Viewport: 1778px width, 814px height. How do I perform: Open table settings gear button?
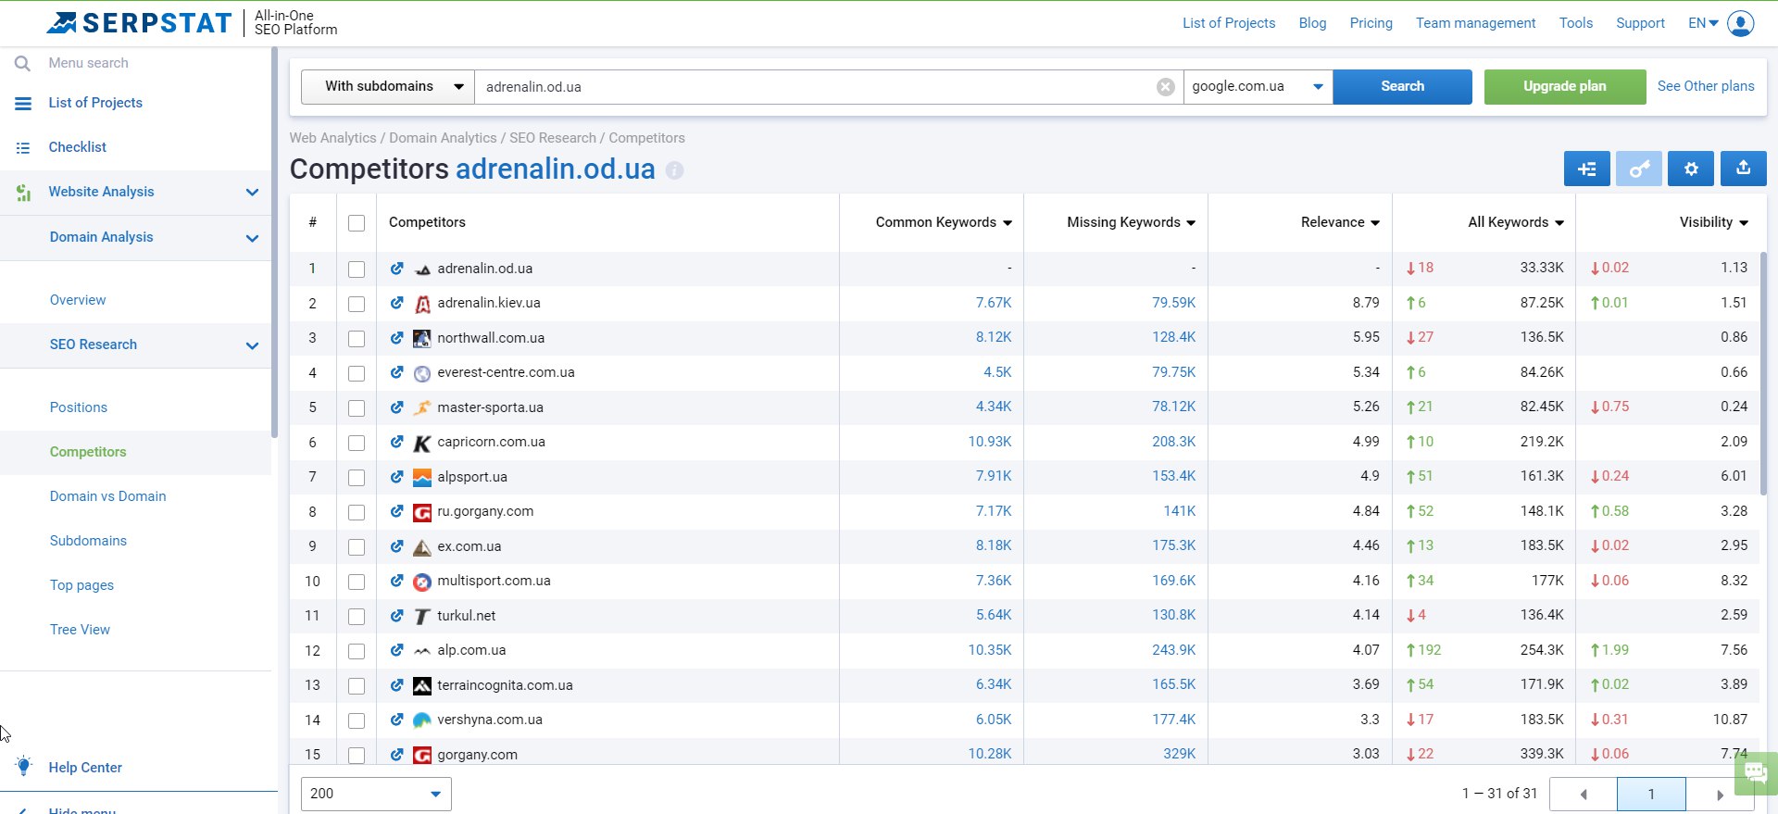(x=1691, y=169)
